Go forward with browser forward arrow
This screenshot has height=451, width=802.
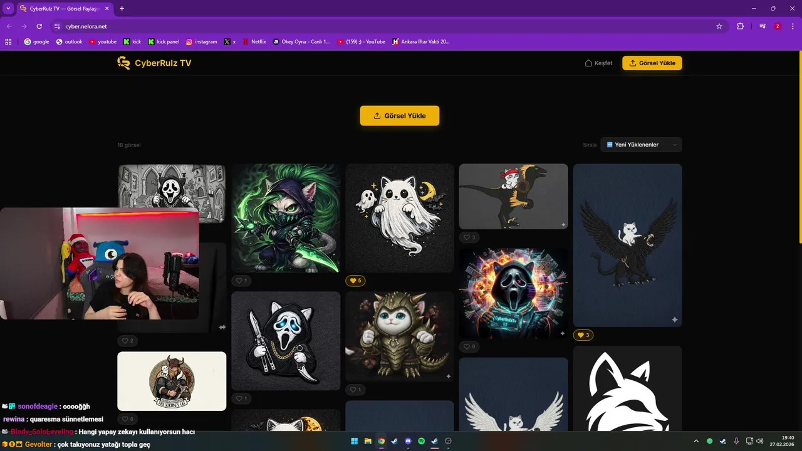(x=24, y=26)
